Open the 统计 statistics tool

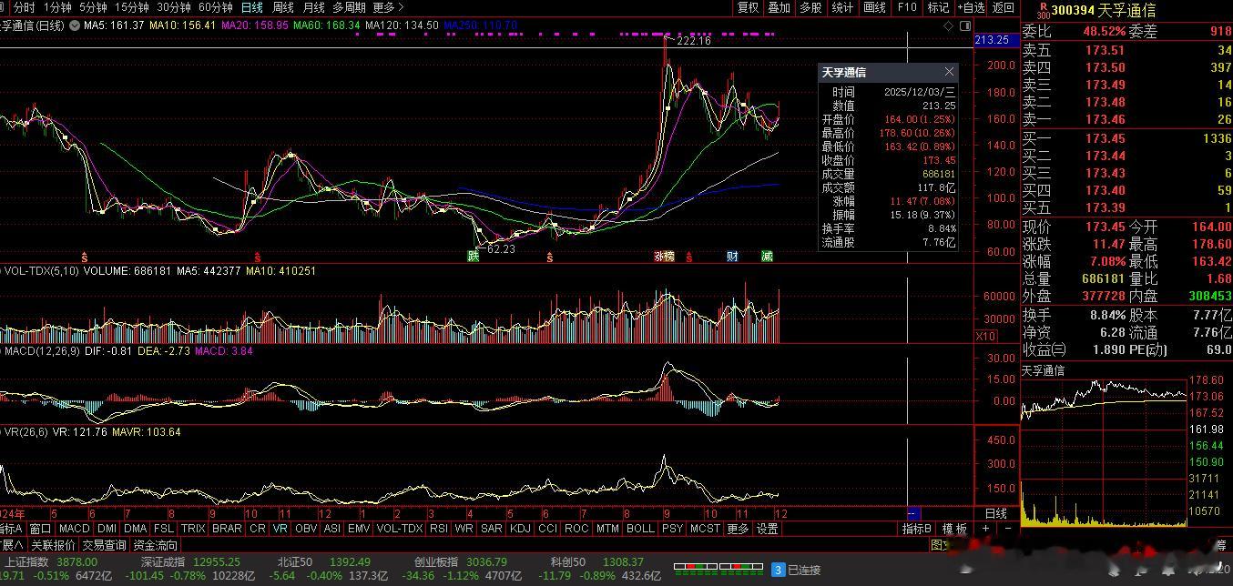[843, 7]
